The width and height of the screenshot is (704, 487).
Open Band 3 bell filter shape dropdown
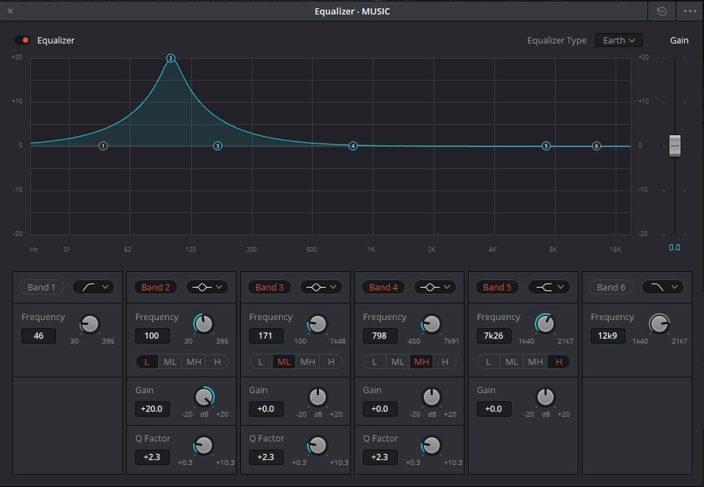[x=321, y=287]
